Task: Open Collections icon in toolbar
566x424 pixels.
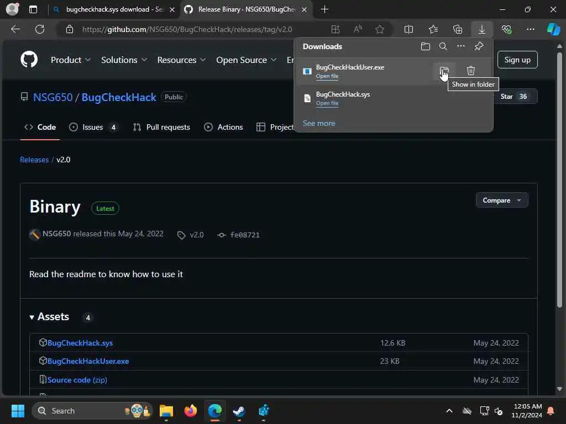Action: click(x=457, y=29)
